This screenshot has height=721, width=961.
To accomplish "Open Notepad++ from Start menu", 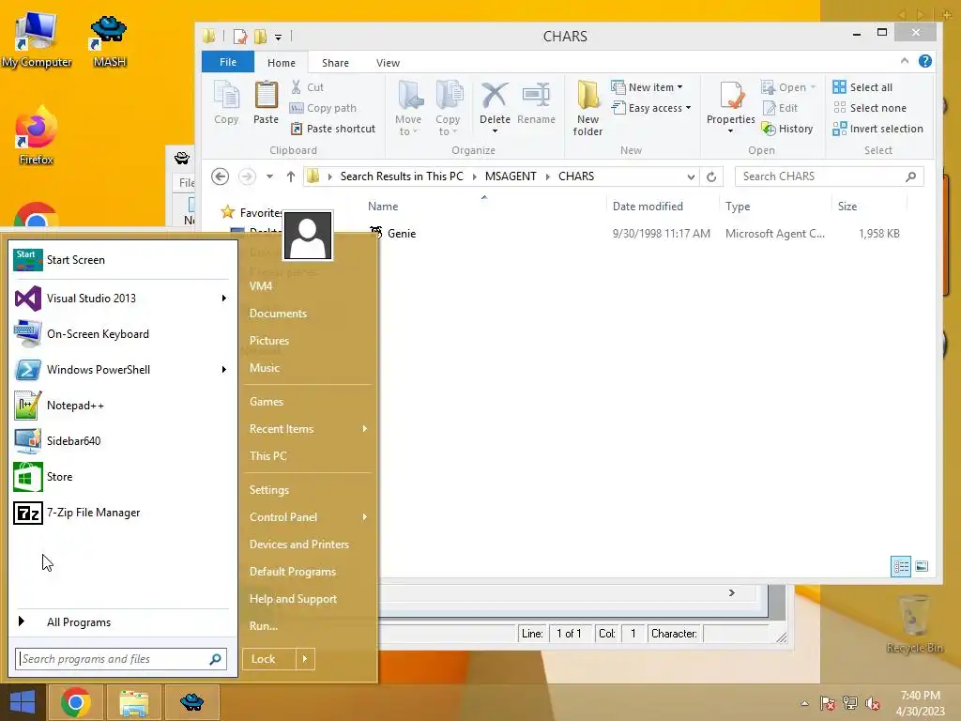I will pyautogui.click(x=121, y=406).
